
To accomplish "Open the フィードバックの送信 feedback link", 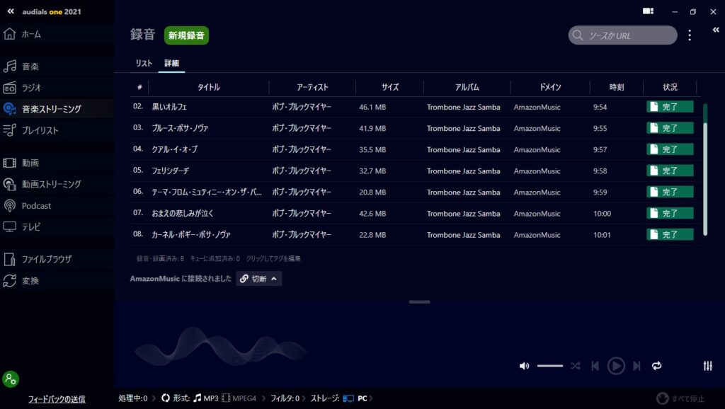I will (x=57, y=399).
